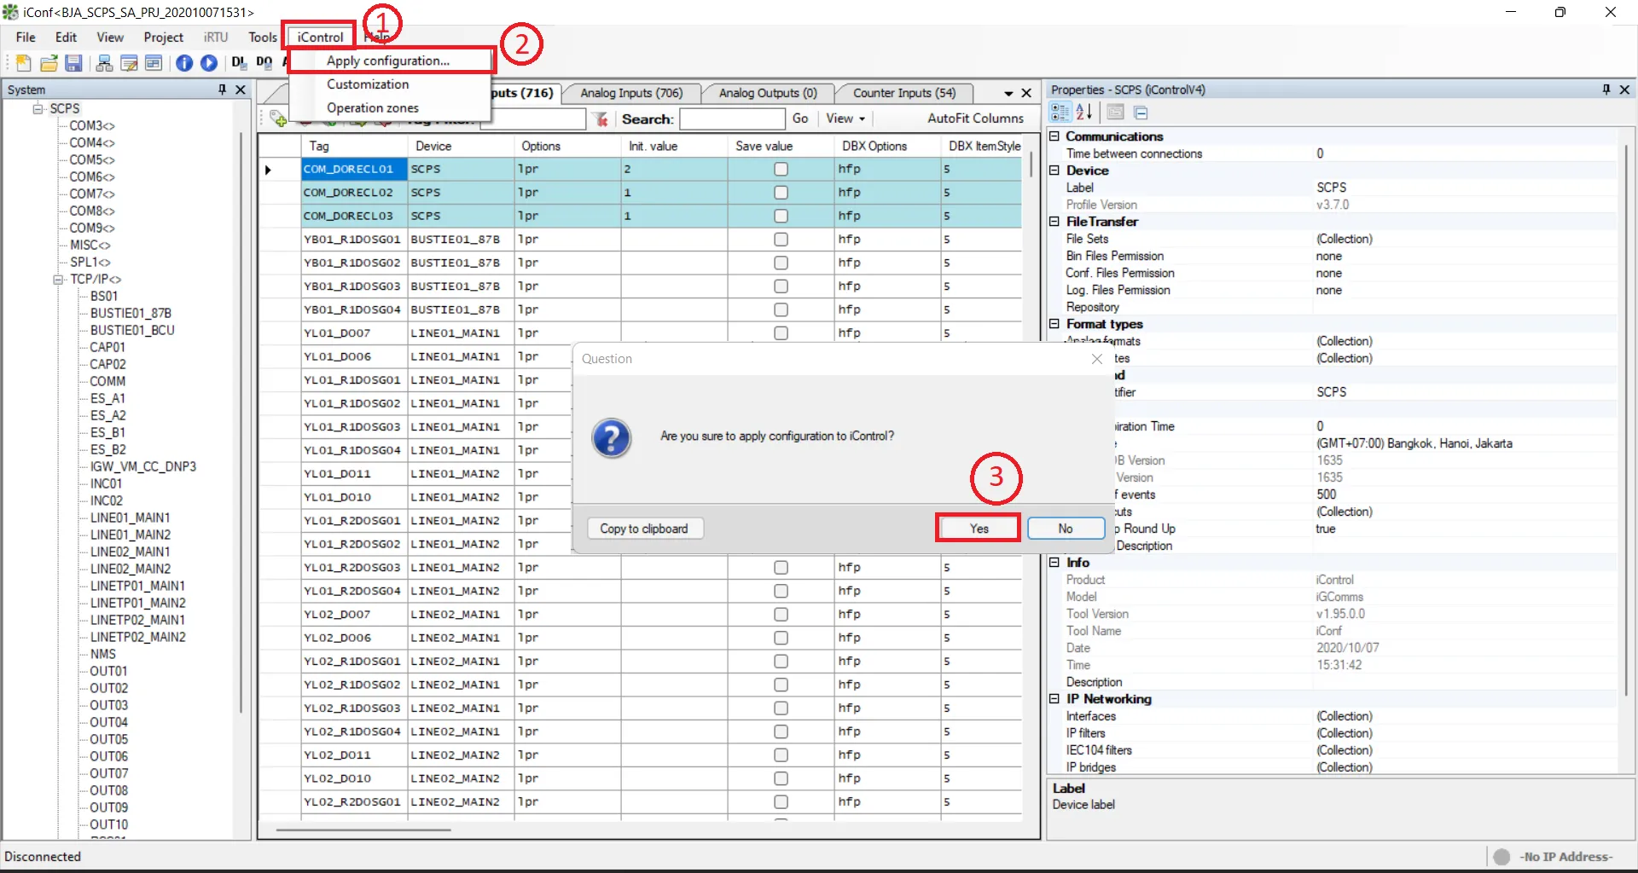Select Apply configuration... menu entry
The image size is (1638, 873).
[391, 61]
